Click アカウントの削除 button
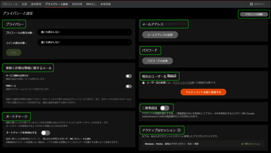 point(254,14)
